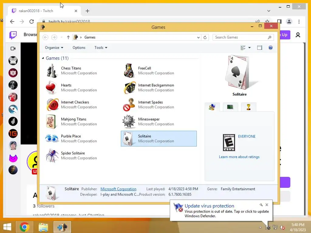Viewport: 311px width, 233px height.
Task: Click the Options menu item
Action: pyautogui.click(x=79, y=48)
